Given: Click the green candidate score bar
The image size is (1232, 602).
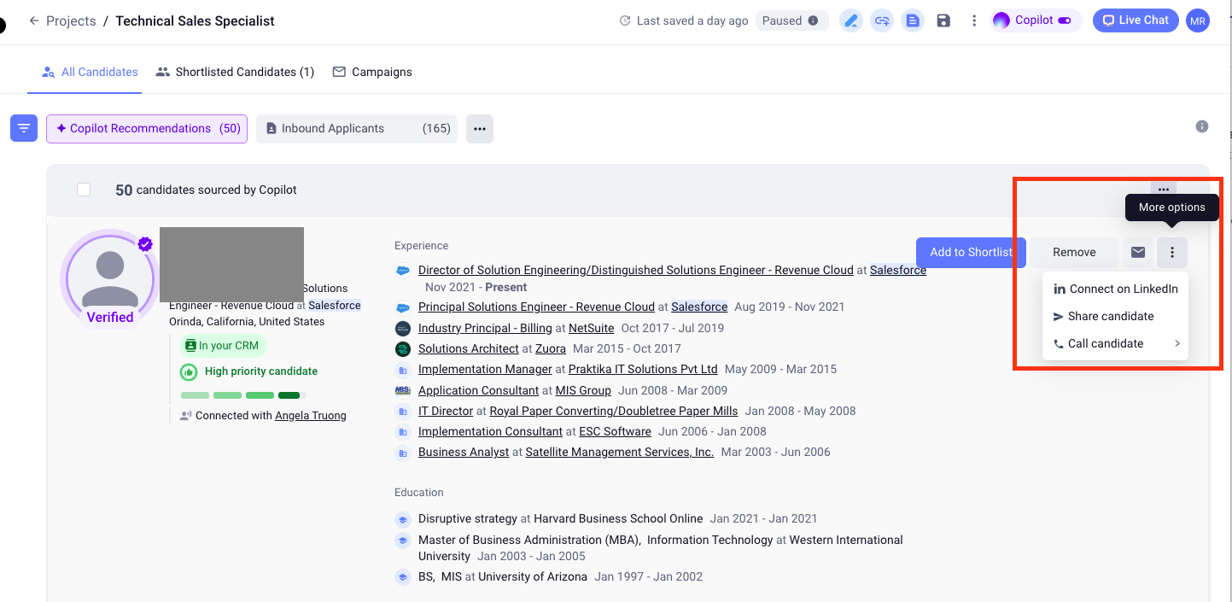Looking at the screenshot, I should pos(243,395).
